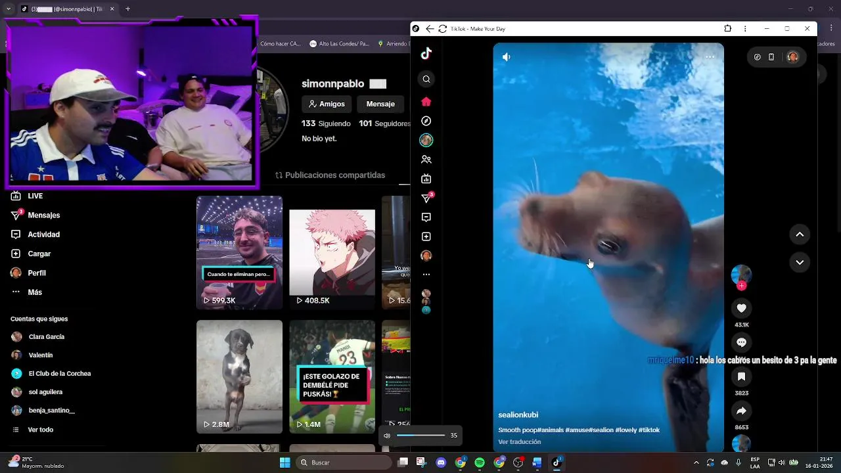Screen dimensions: 841x473
Task: Open search in the TikTok app sidebar
Action: (426, 79)
